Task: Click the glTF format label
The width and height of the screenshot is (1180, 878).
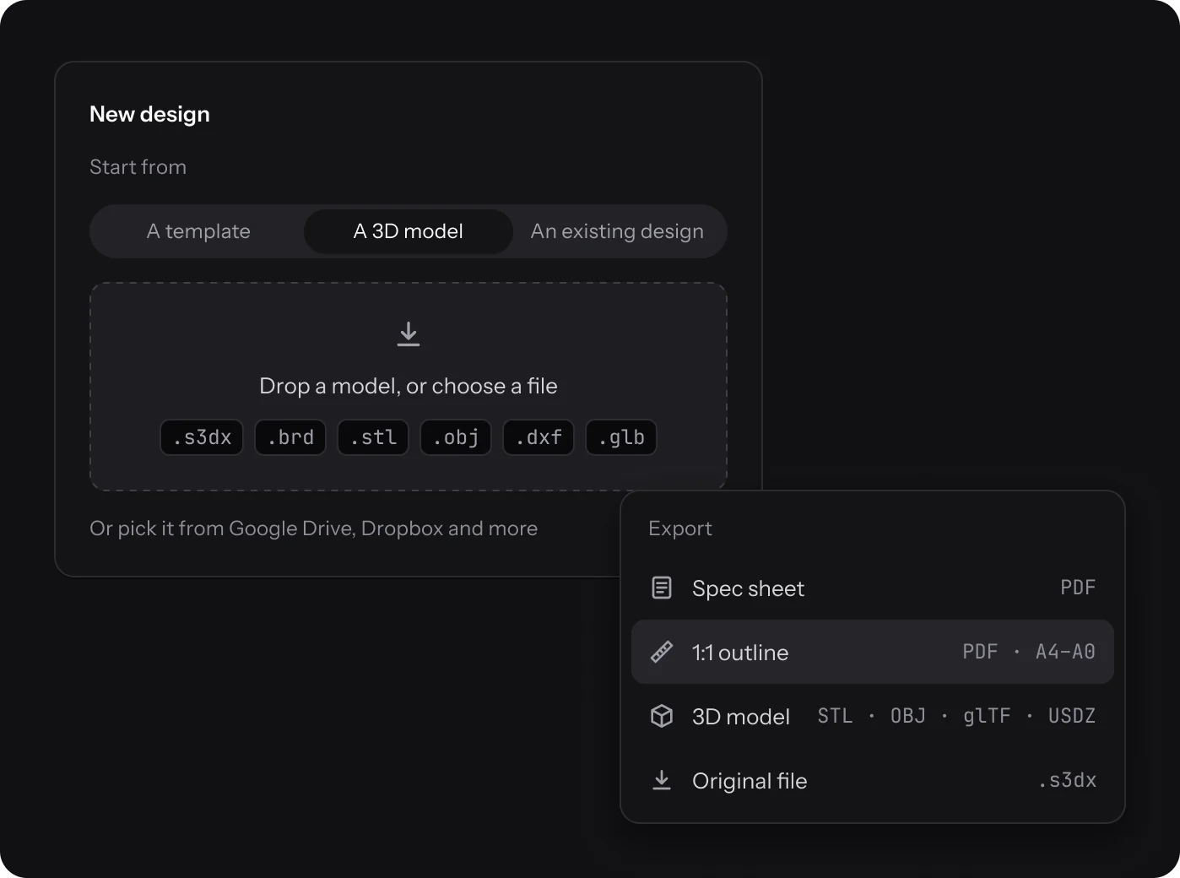Action: (x=987, y=716)
